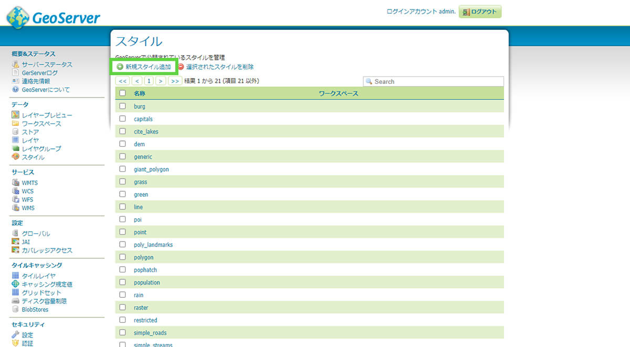Click the icon beside BlobStores
The height and width of the screenshot is (347, 630).
tap(16, 309)
